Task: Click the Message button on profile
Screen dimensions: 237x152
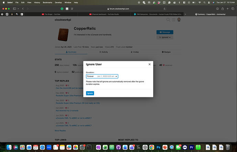Action: pos(165,32)
